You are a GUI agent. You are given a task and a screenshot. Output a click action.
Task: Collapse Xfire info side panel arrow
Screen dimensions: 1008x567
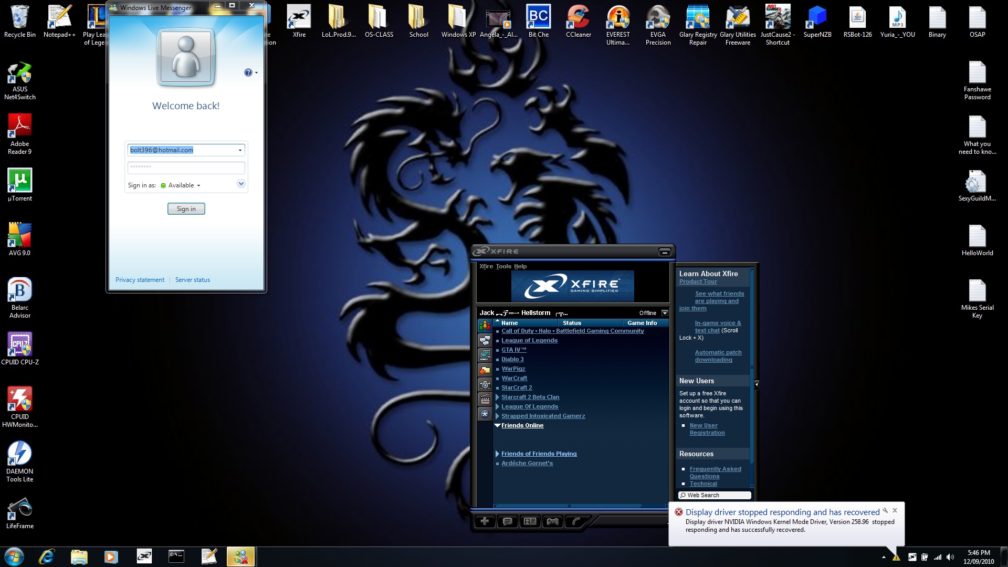pyautogui.click(x=757, y=385)
